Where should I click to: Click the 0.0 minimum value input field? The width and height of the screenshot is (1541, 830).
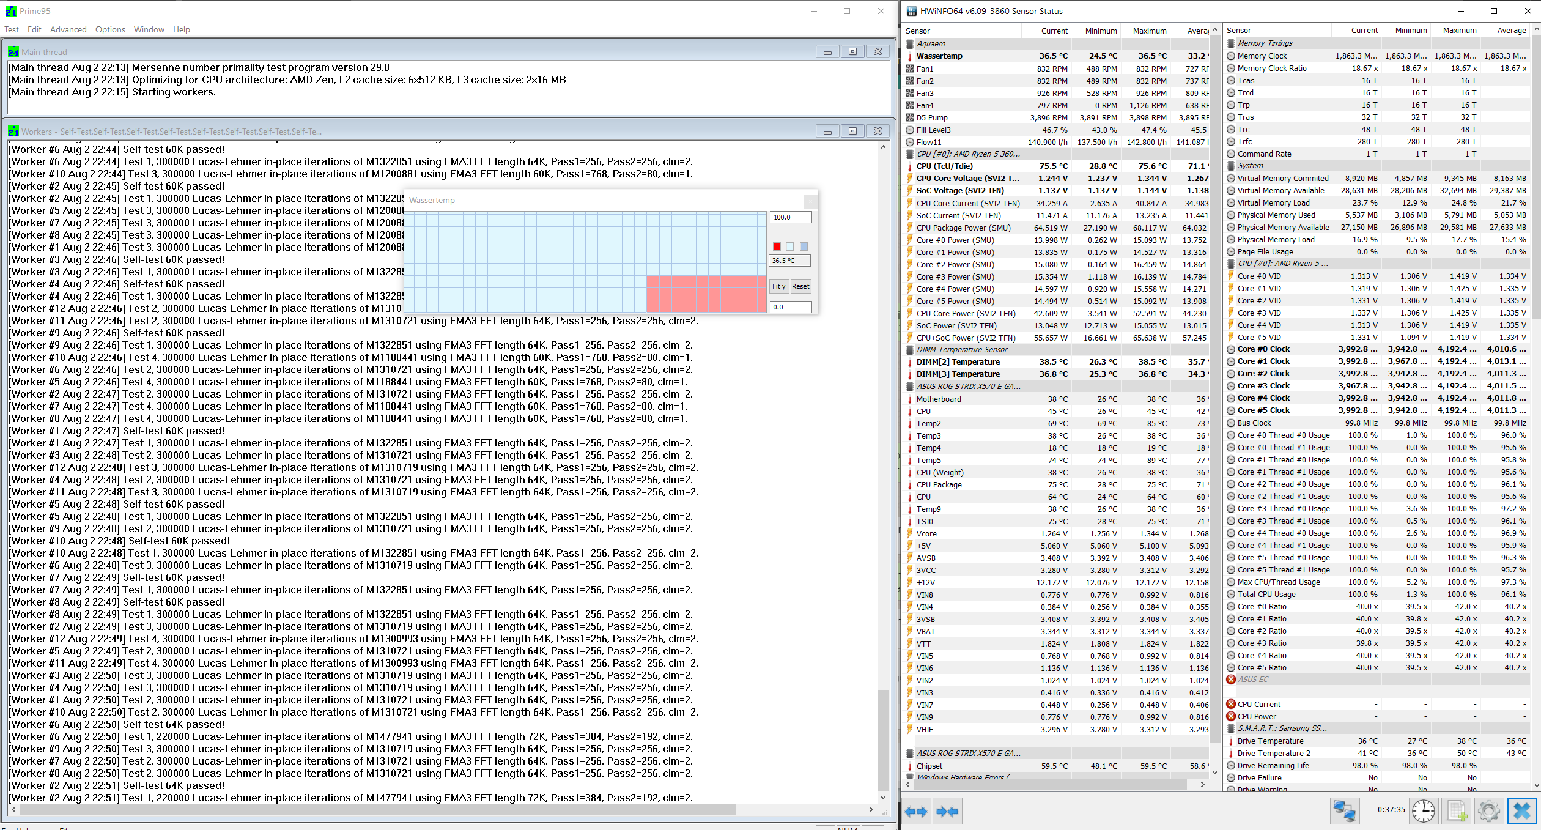coord(790,307)
